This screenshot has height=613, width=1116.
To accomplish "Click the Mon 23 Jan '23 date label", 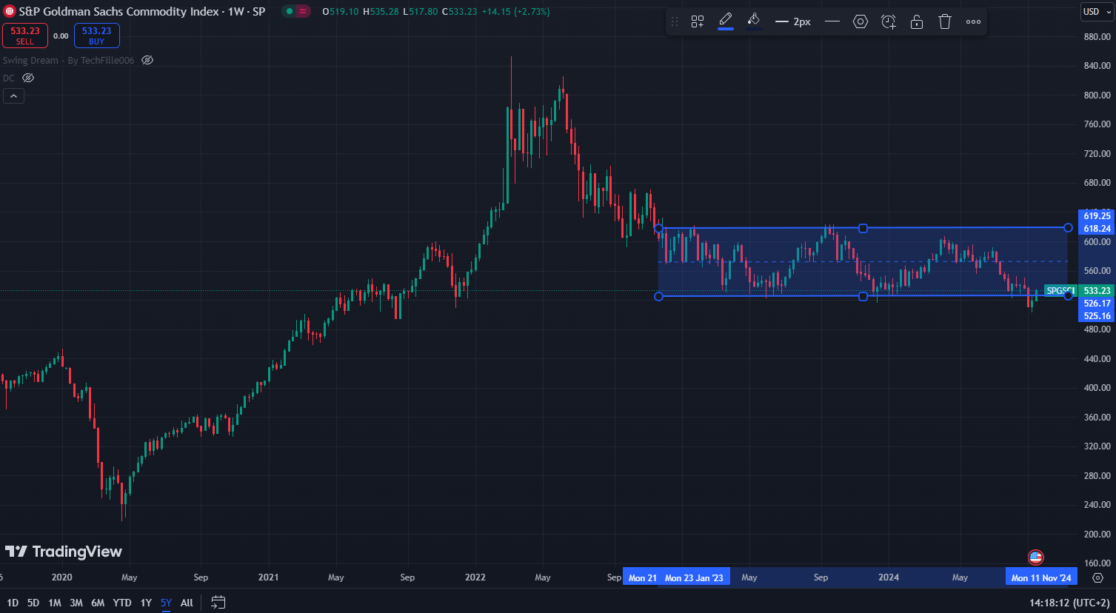I will pos(695,577).
